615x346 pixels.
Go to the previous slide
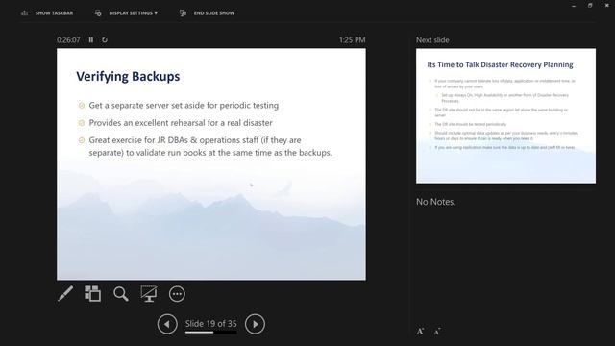(x=167, y=324)
